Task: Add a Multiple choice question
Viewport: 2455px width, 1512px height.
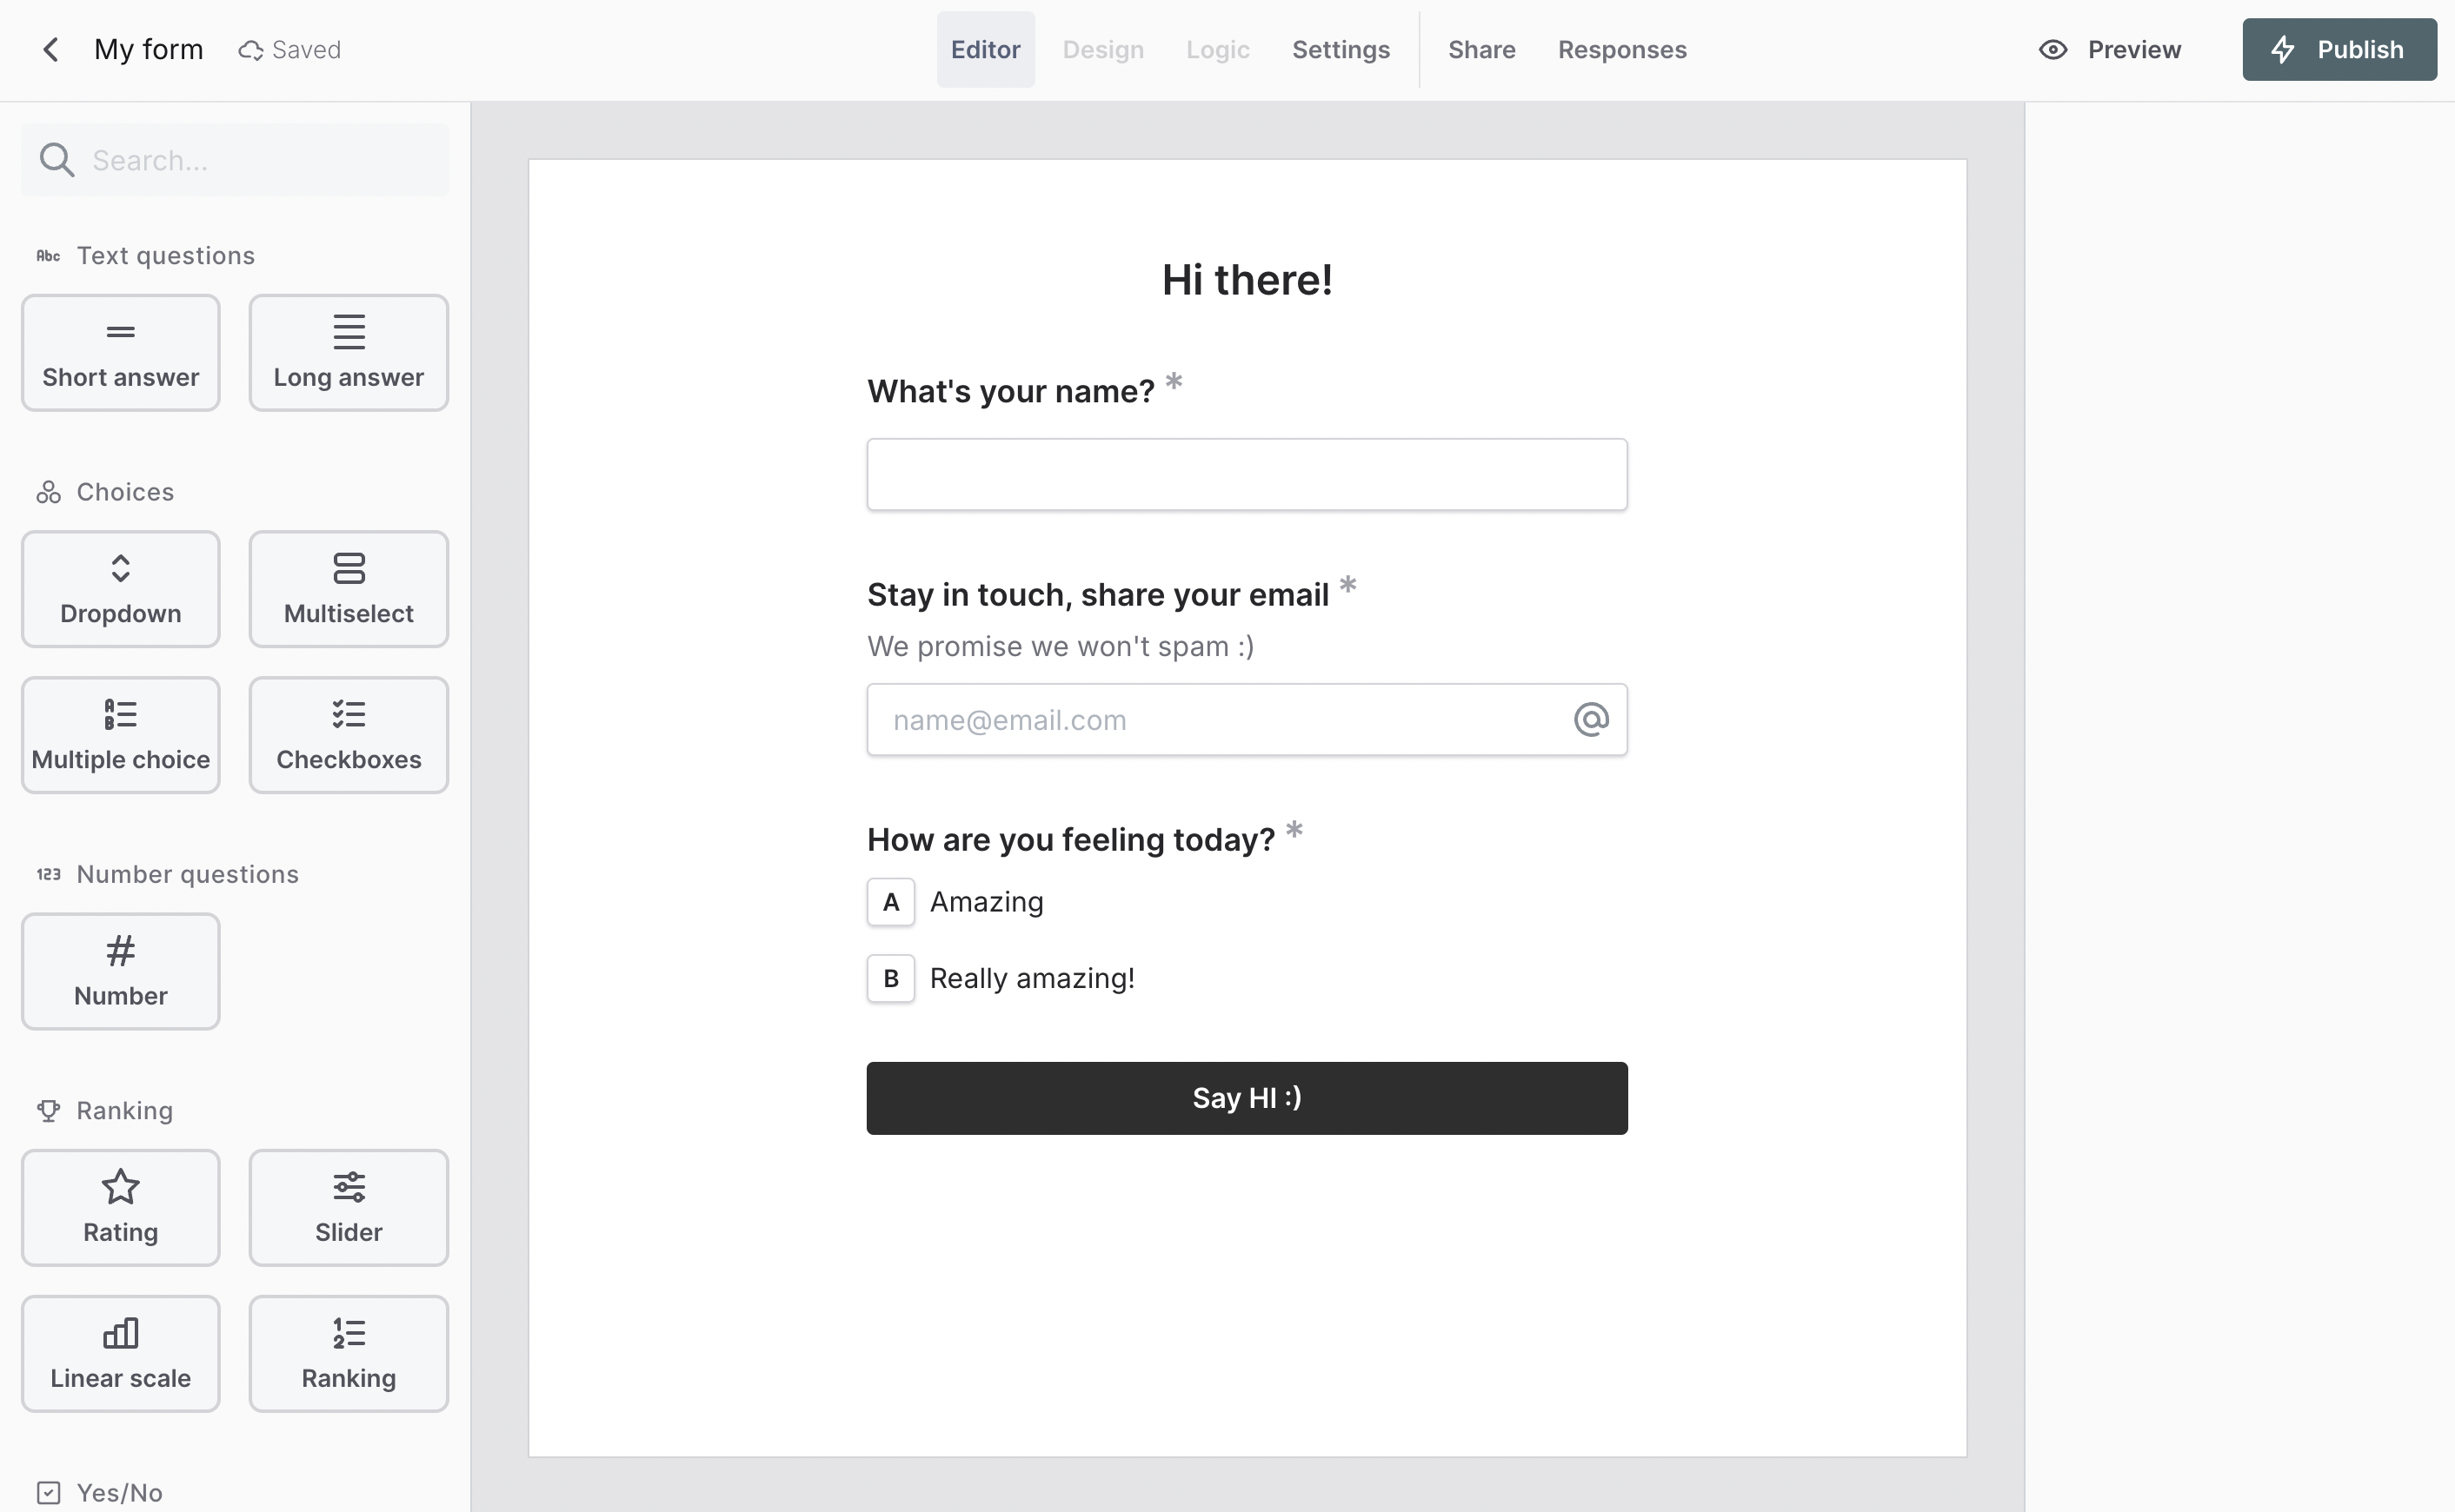Action: click(120, 735)
